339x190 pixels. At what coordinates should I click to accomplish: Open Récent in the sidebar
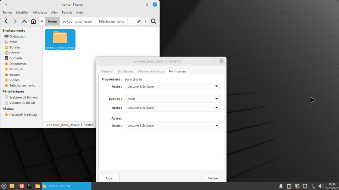click(14, 53)
